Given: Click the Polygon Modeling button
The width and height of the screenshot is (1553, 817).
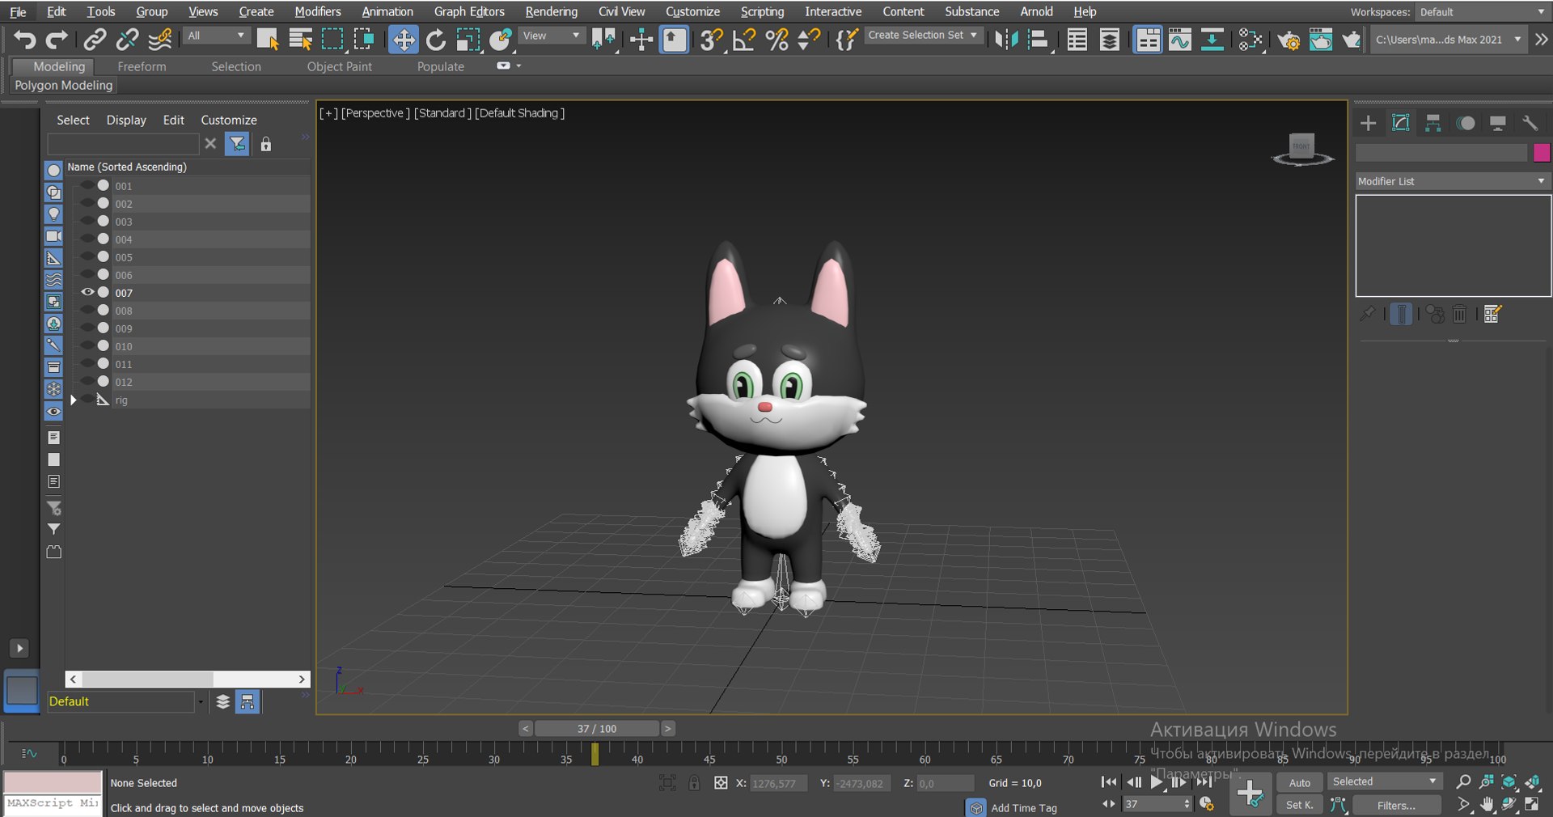Looking at the screenshot, I should click(x=64, y=85).
